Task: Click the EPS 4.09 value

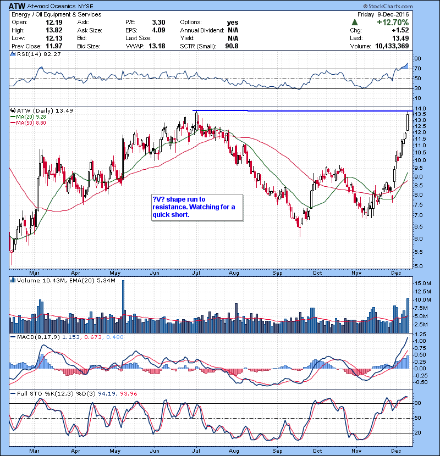Action: [x=159, y=30]
